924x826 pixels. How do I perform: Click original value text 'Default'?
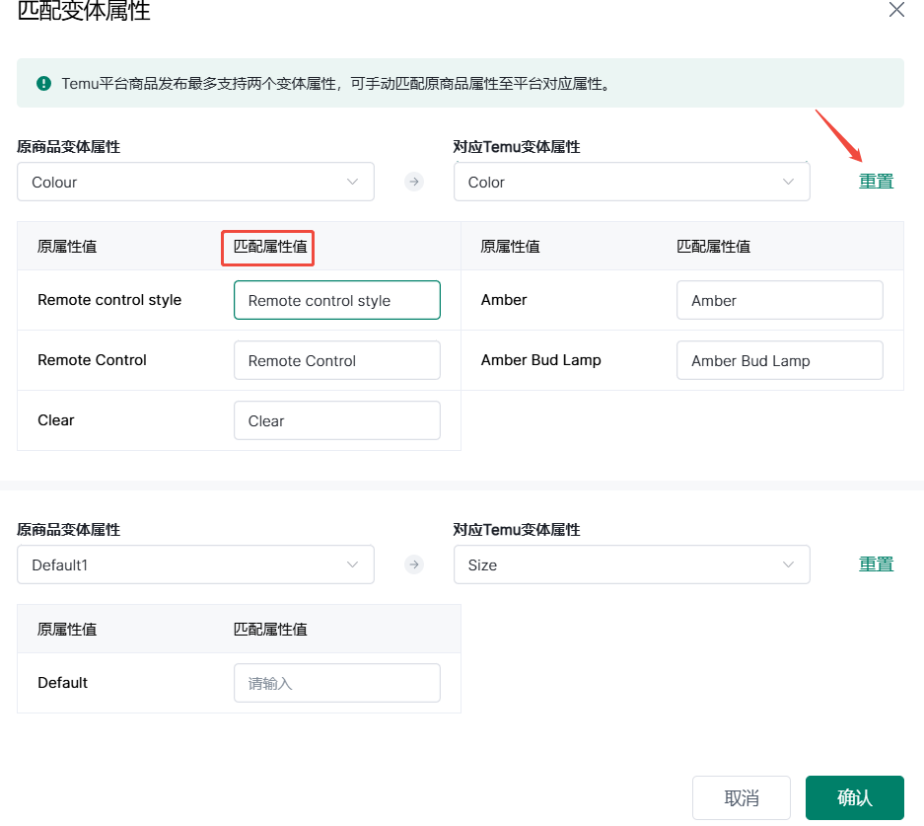click(62, 683)
